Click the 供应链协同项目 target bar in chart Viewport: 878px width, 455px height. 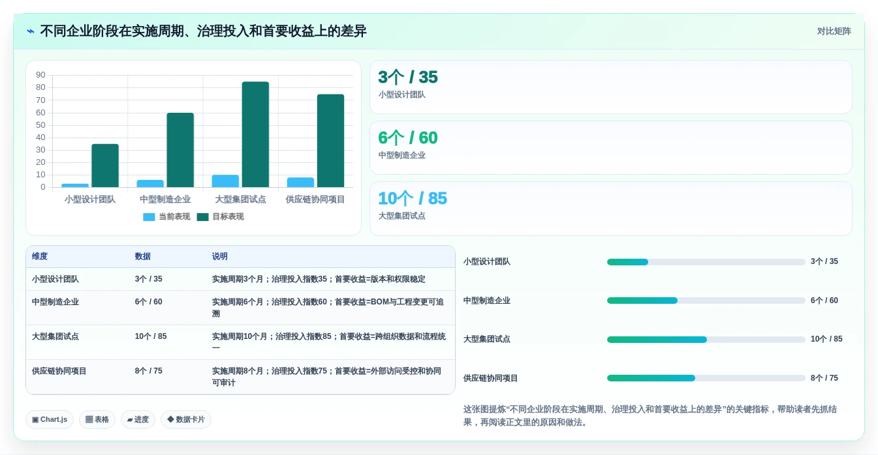(x=330, y=141)
